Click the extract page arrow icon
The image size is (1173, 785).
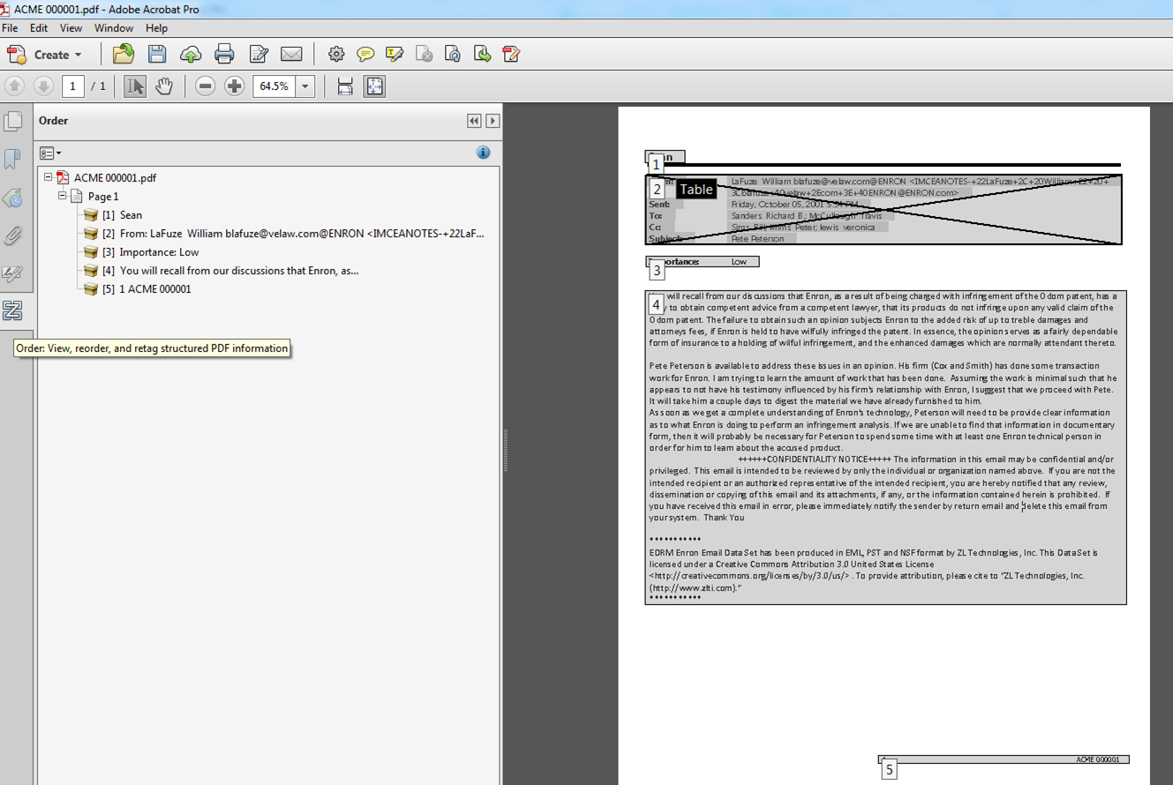click(x=482, y=55)
